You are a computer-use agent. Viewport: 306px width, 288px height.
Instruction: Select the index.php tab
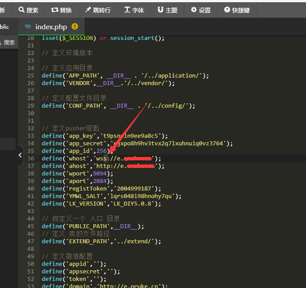[x=52, y=27]
